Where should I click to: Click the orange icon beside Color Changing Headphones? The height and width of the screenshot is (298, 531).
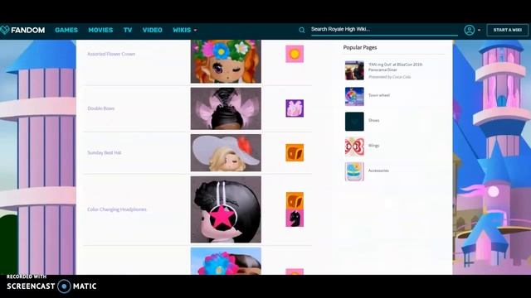295,200
